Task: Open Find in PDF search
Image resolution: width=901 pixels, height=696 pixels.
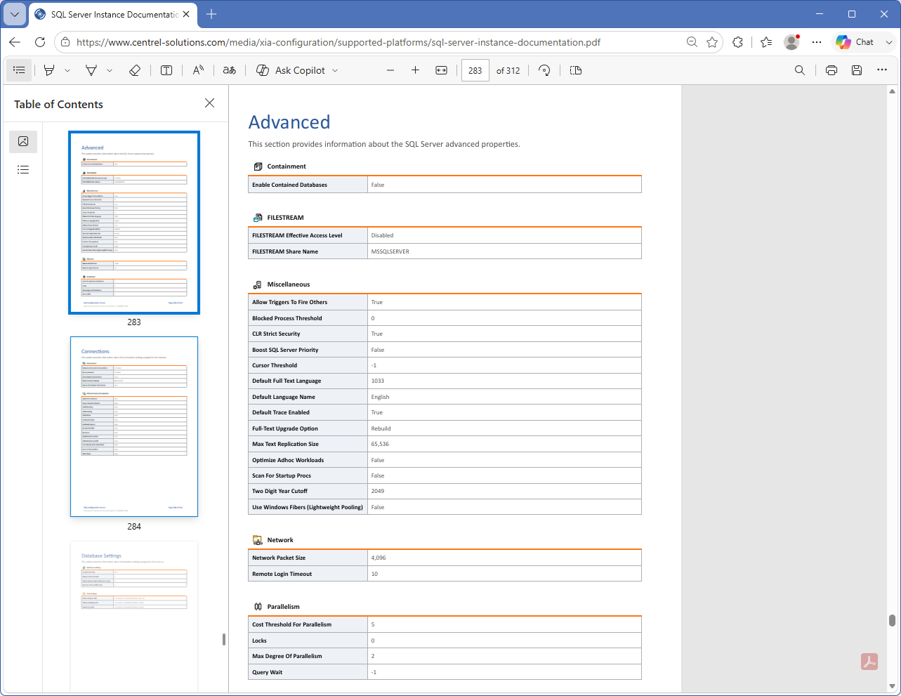Action: 800,70
